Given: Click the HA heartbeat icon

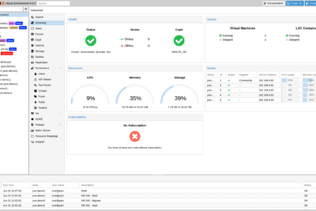Looking at the screenshot, I should pos(32,114).
